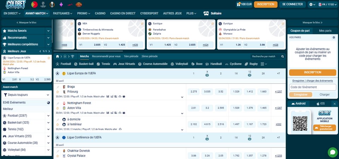Screen dimensions: 339x159
Task: Expand Football (2287) in sidebar
Action: [x=48, y=116]
